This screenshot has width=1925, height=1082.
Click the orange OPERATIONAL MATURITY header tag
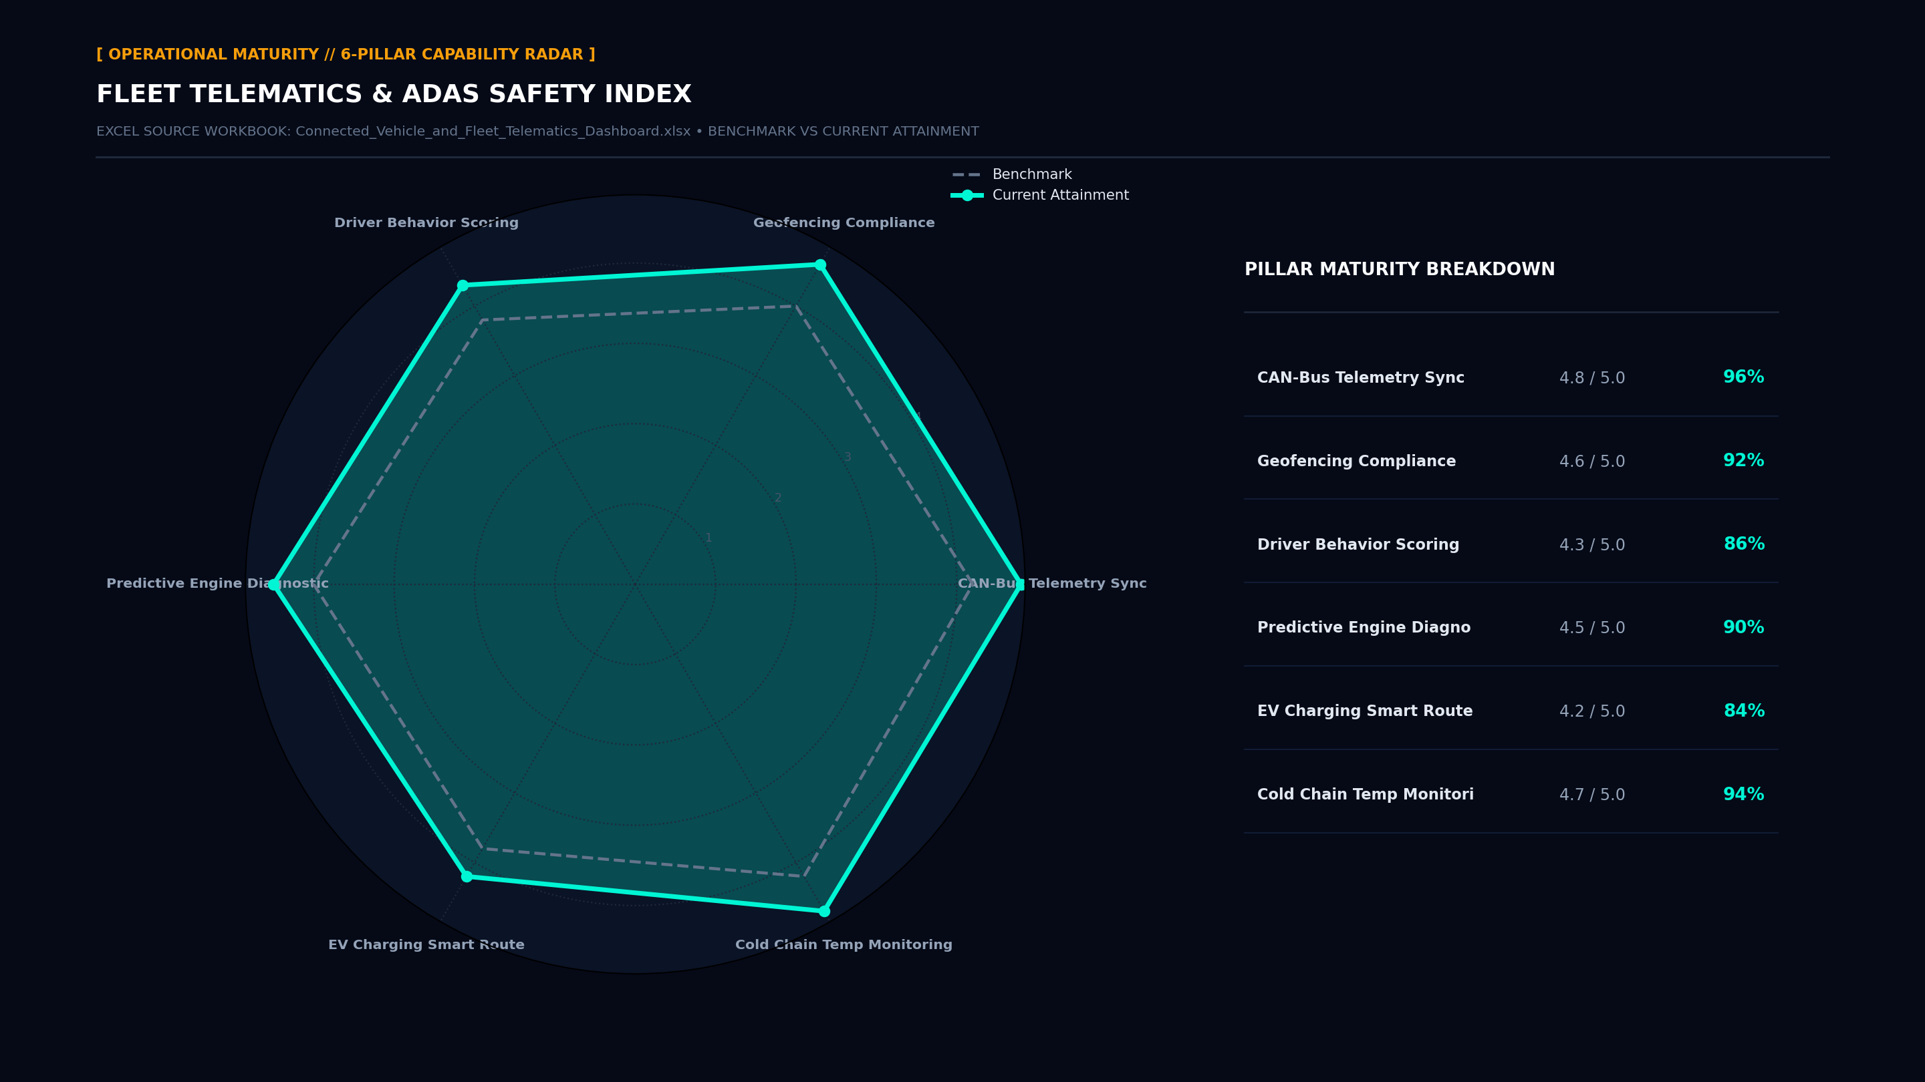click(346, 55)
